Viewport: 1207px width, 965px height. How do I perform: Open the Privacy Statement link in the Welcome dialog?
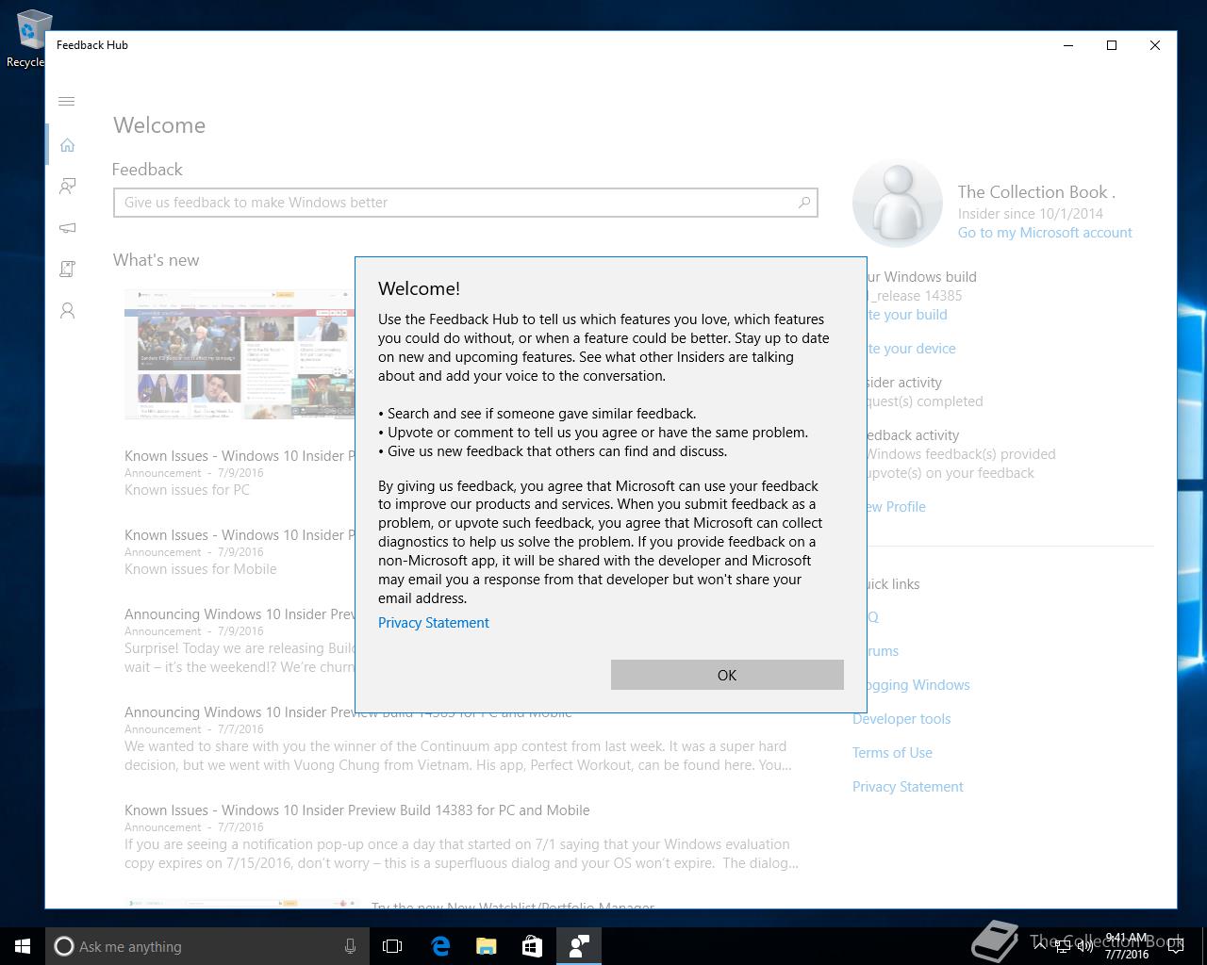coord(434,623)
